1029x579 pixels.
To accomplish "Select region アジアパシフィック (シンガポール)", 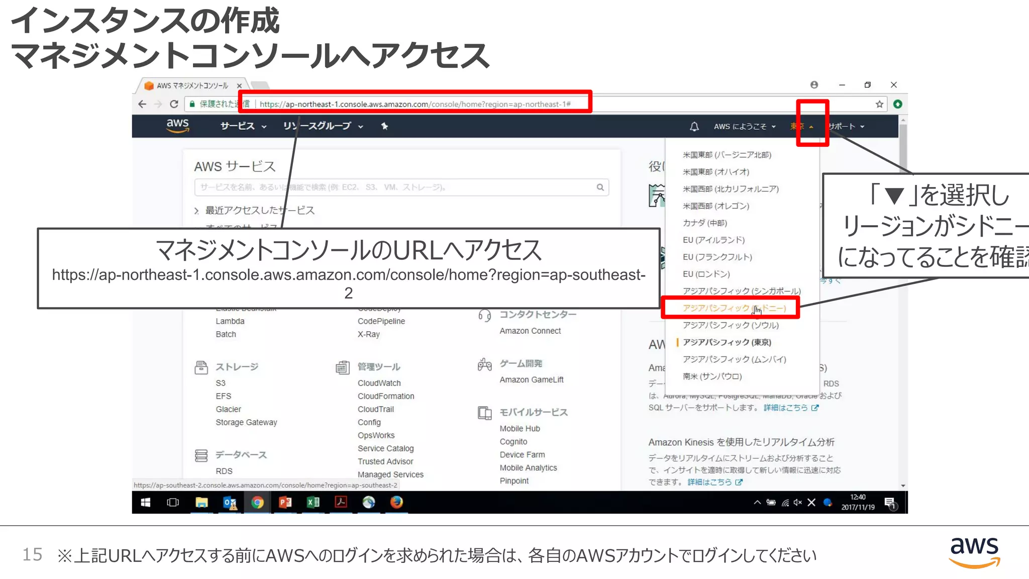I will 742,291.
